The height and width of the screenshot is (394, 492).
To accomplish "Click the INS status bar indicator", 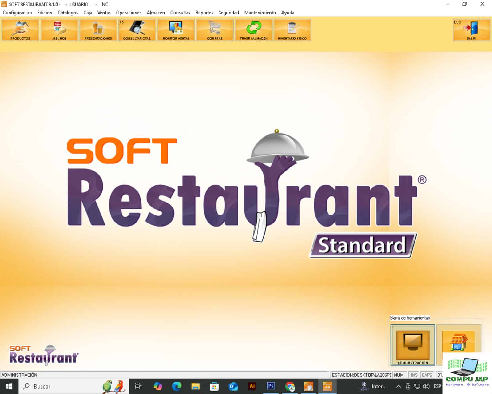I will coord(414,375).
